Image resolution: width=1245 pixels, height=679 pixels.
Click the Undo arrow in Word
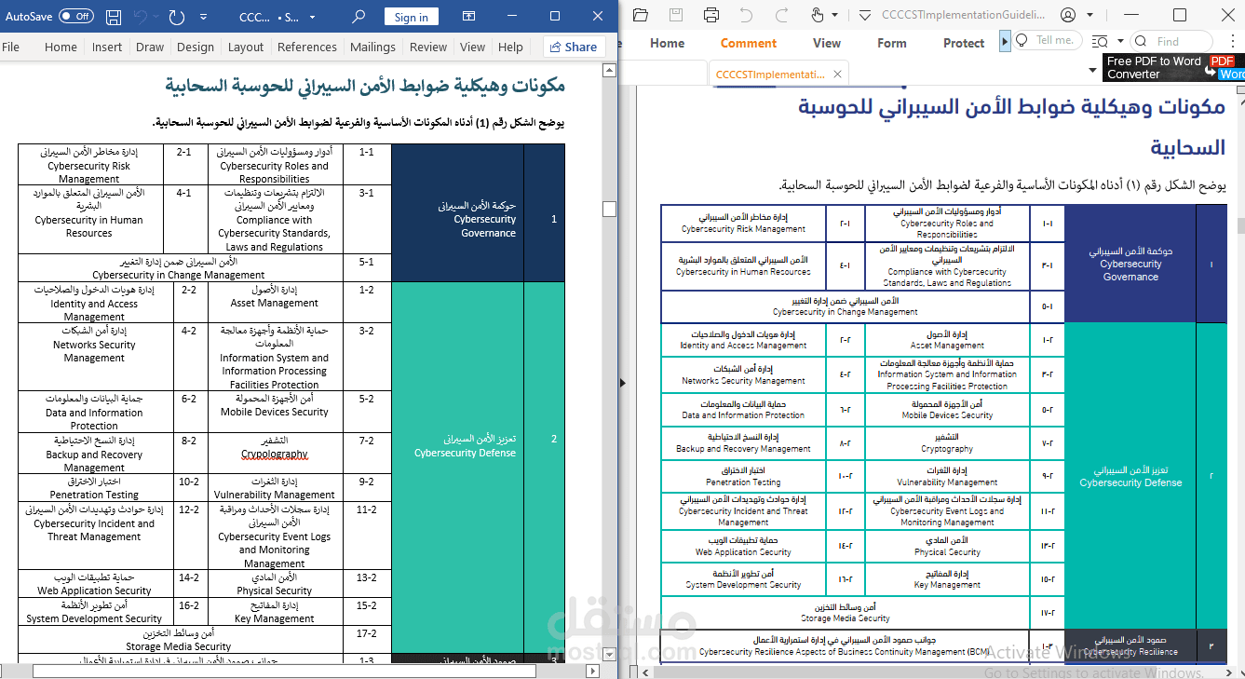click(141, 17)
